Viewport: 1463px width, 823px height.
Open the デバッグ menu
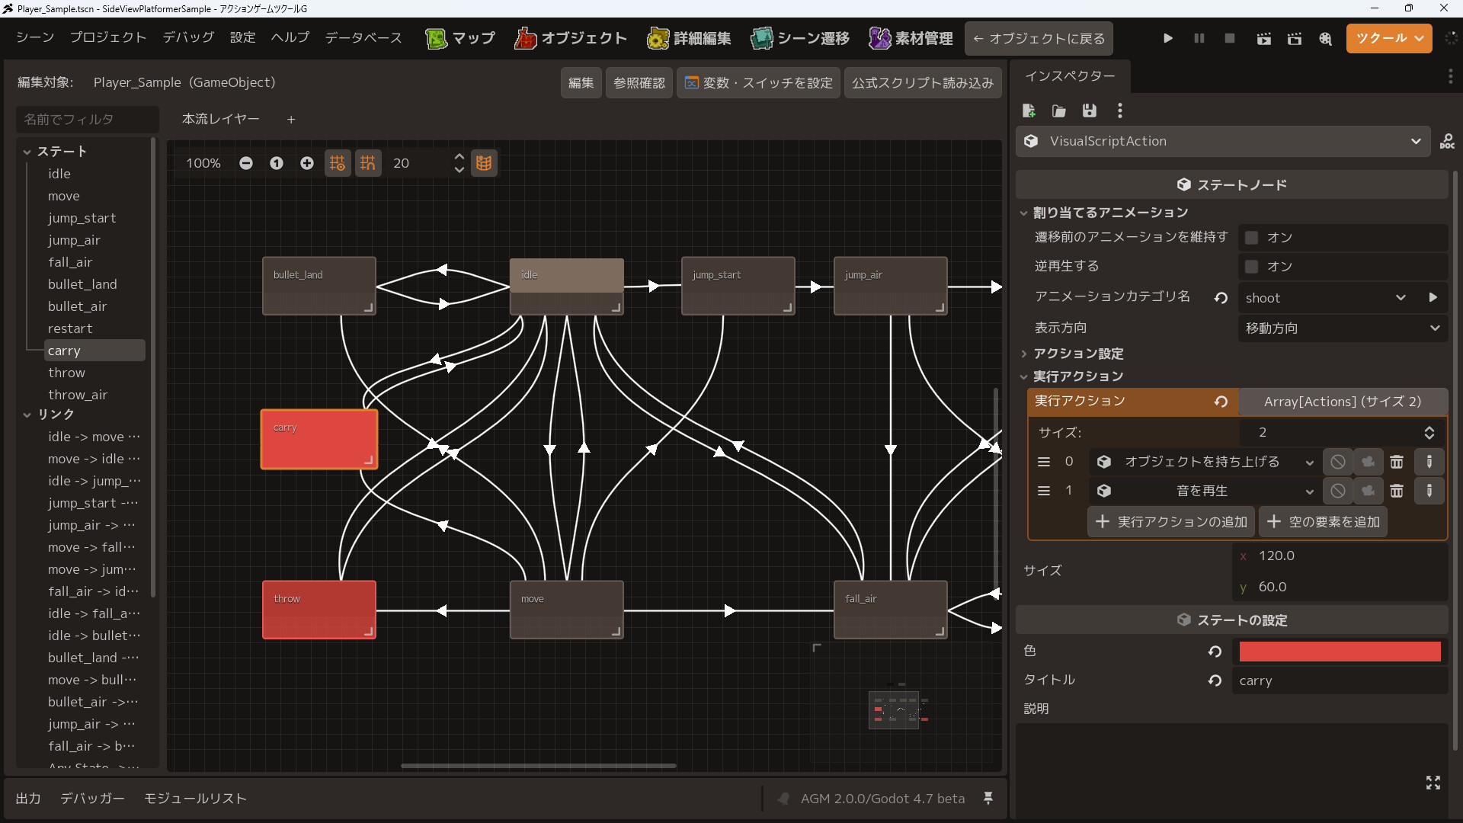pyautogui.click(x=188, y=37)
